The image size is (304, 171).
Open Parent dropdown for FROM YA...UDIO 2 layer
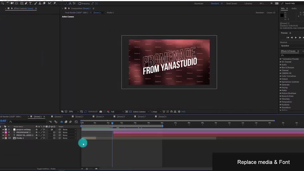click(x=69, y=135)
